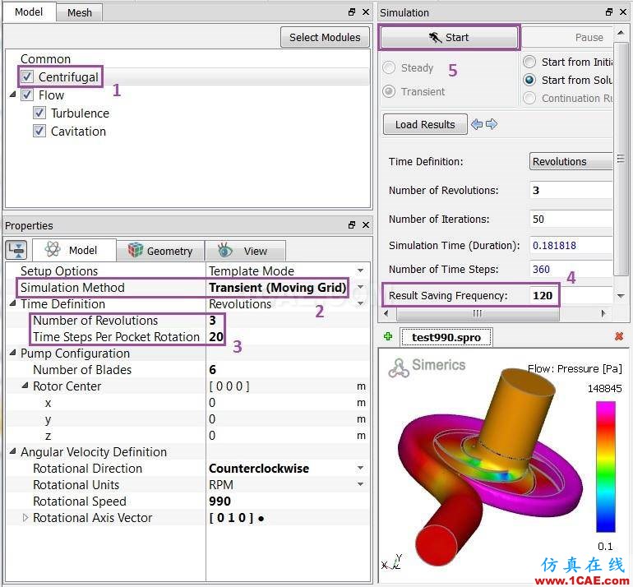Collapse Angular Velocity Definition group
The image size is (633, 587).
coord(13,451)
